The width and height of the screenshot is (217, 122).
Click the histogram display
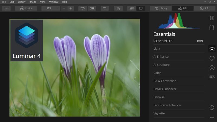pyautogui.click(x=179, y=21)
